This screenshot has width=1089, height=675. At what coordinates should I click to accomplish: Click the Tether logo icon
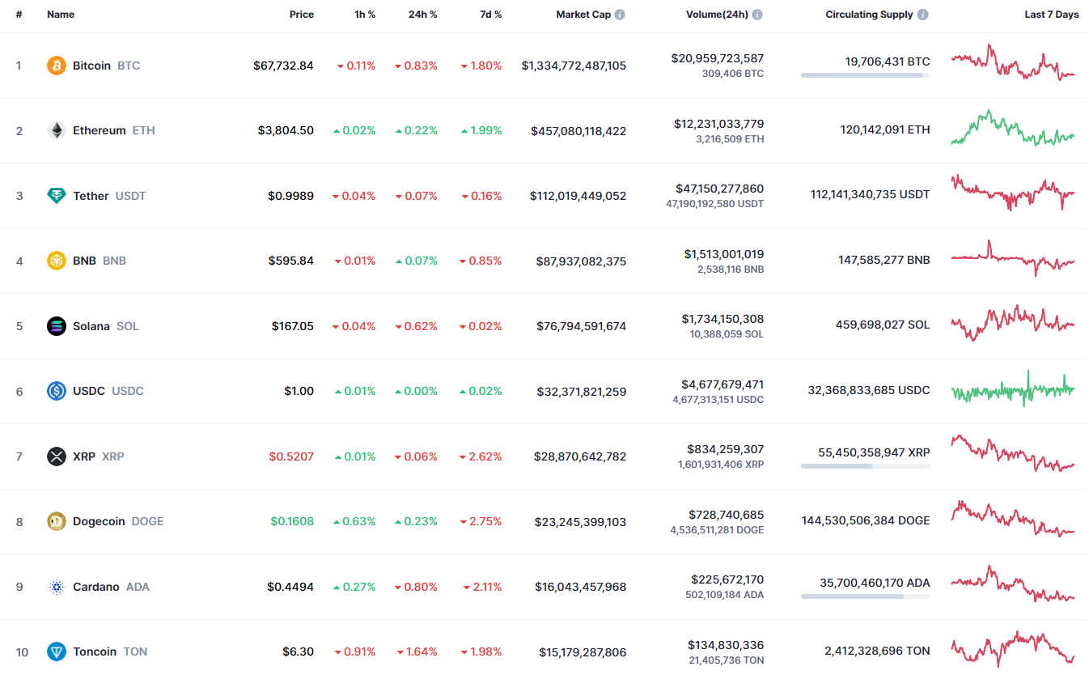[57, 196]
